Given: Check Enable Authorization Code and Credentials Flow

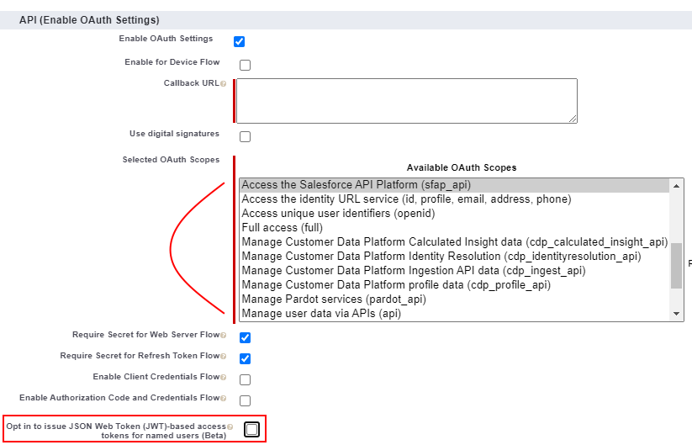Looking at the screenshot, I should point(245,401).
